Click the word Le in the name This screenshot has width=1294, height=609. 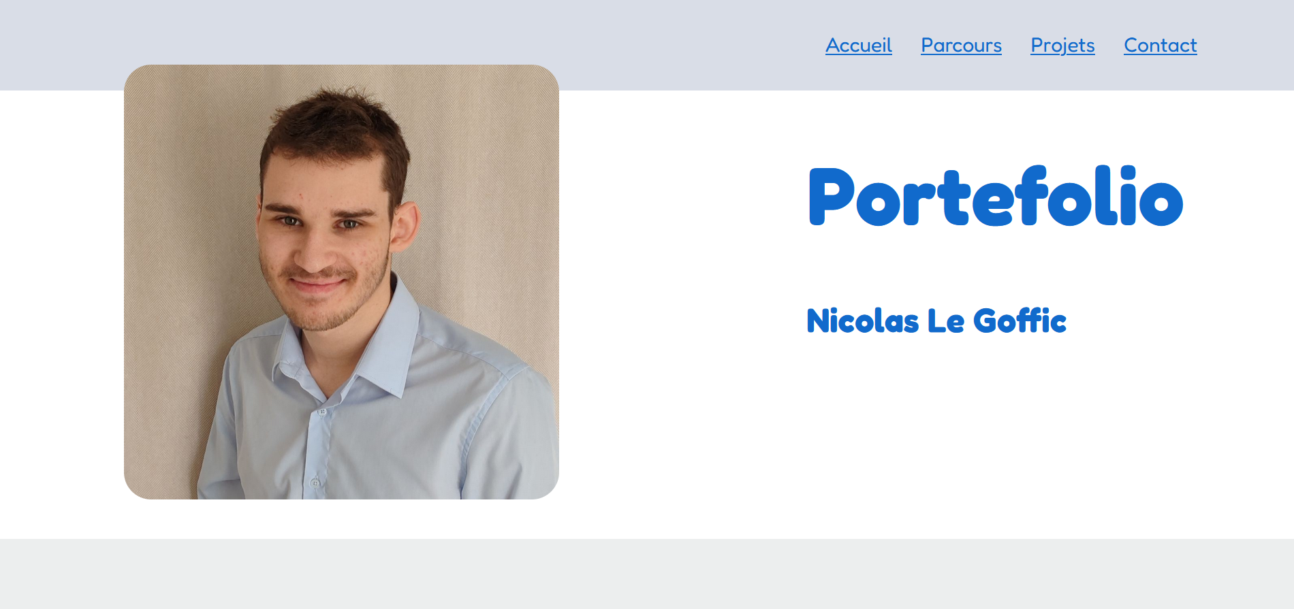coord(946,320)
